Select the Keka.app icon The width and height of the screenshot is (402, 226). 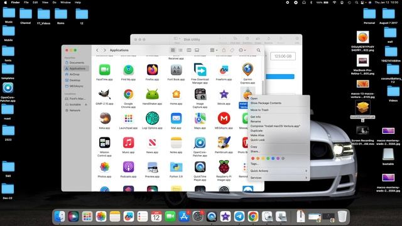coord(104,119)
